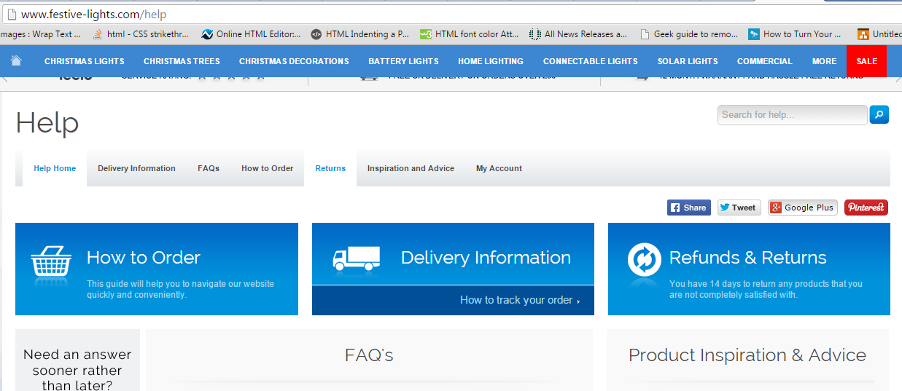Click the page icon in address bar

[11, 14]
